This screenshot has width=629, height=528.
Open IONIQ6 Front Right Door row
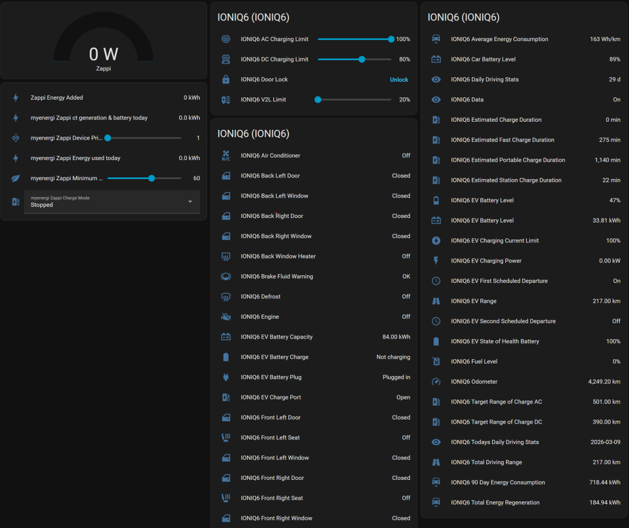click(x=315, y=478)
